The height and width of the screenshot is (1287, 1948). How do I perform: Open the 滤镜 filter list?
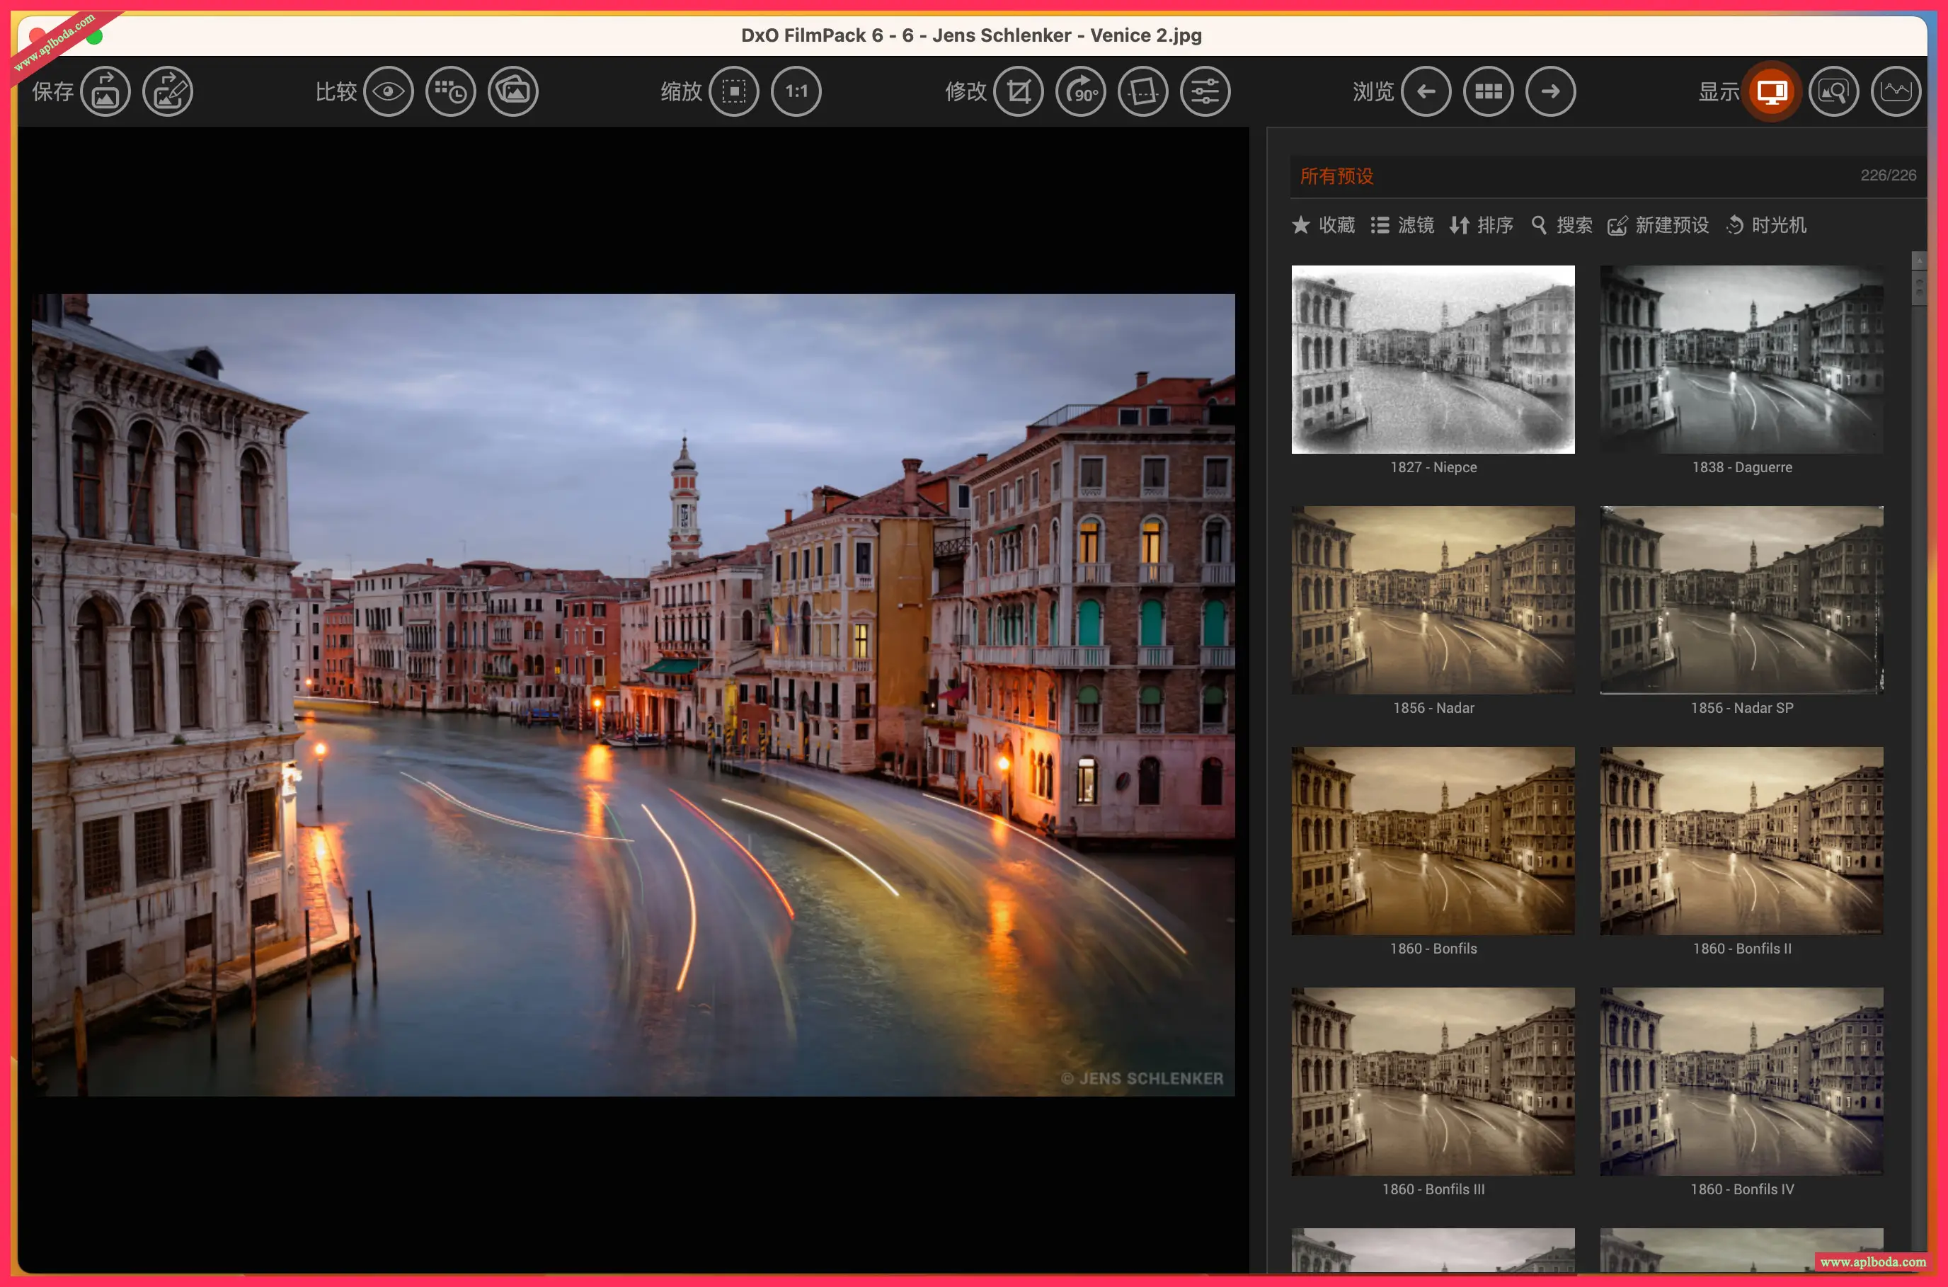tap(1402, 225)
